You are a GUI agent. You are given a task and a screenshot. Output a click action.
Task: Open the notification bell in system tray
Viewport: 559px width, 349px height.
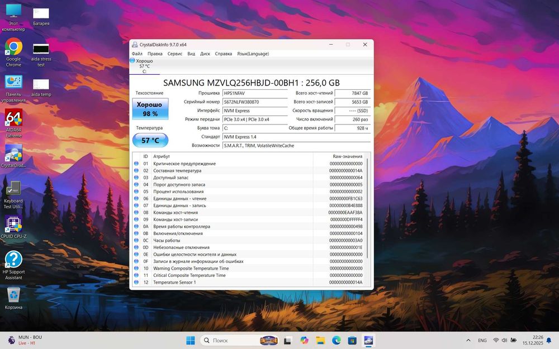(549, 341)
